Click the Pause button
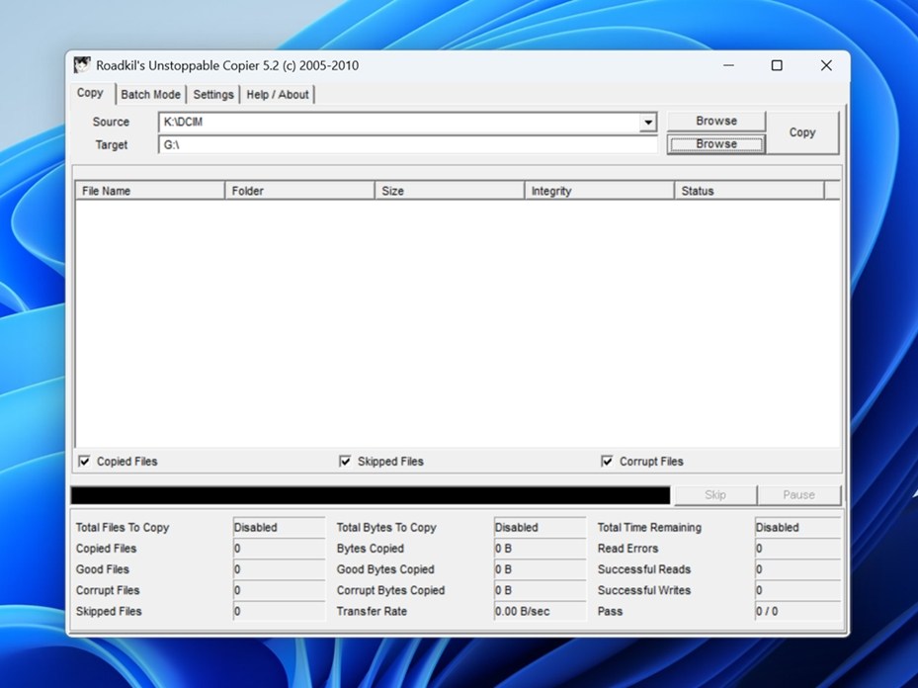The image size is (918, 688). tap(798, 495)
